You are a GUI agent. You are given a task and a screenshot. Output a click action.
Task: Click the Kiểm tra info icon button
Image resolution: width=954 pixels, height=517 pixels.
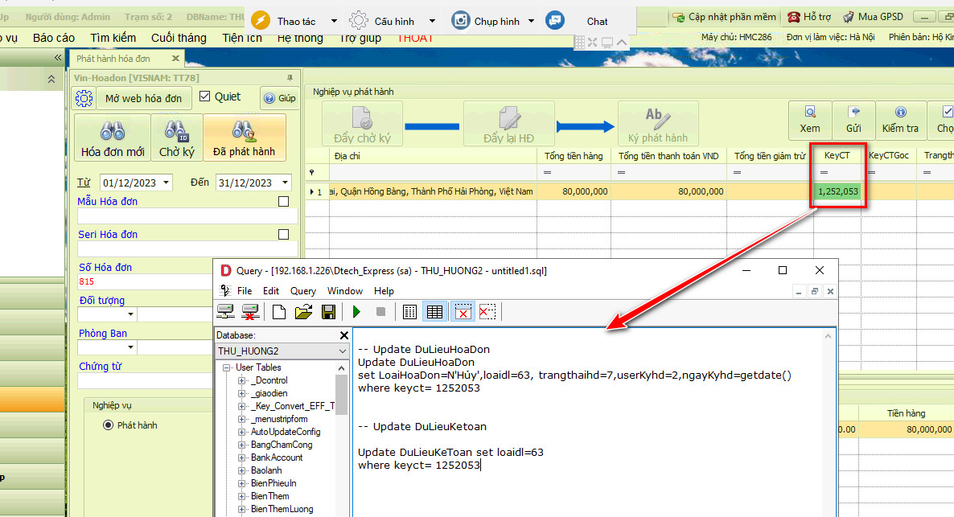pos(900,119)
